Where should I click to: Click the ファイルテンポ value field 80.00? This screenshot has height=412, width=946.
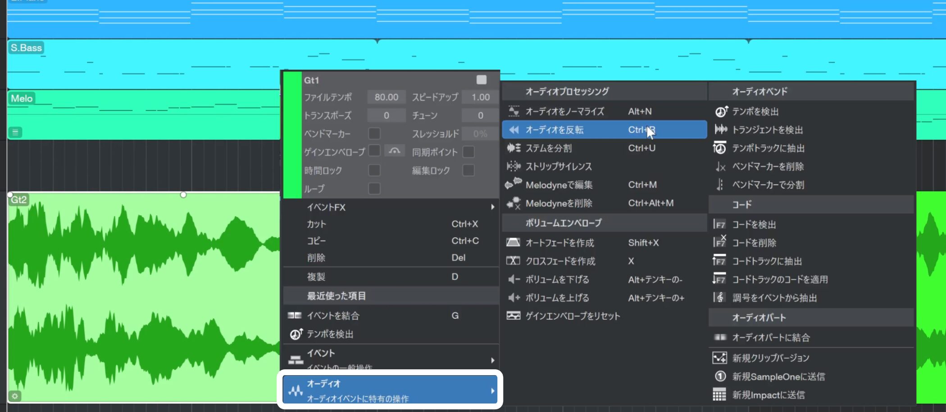386,97
